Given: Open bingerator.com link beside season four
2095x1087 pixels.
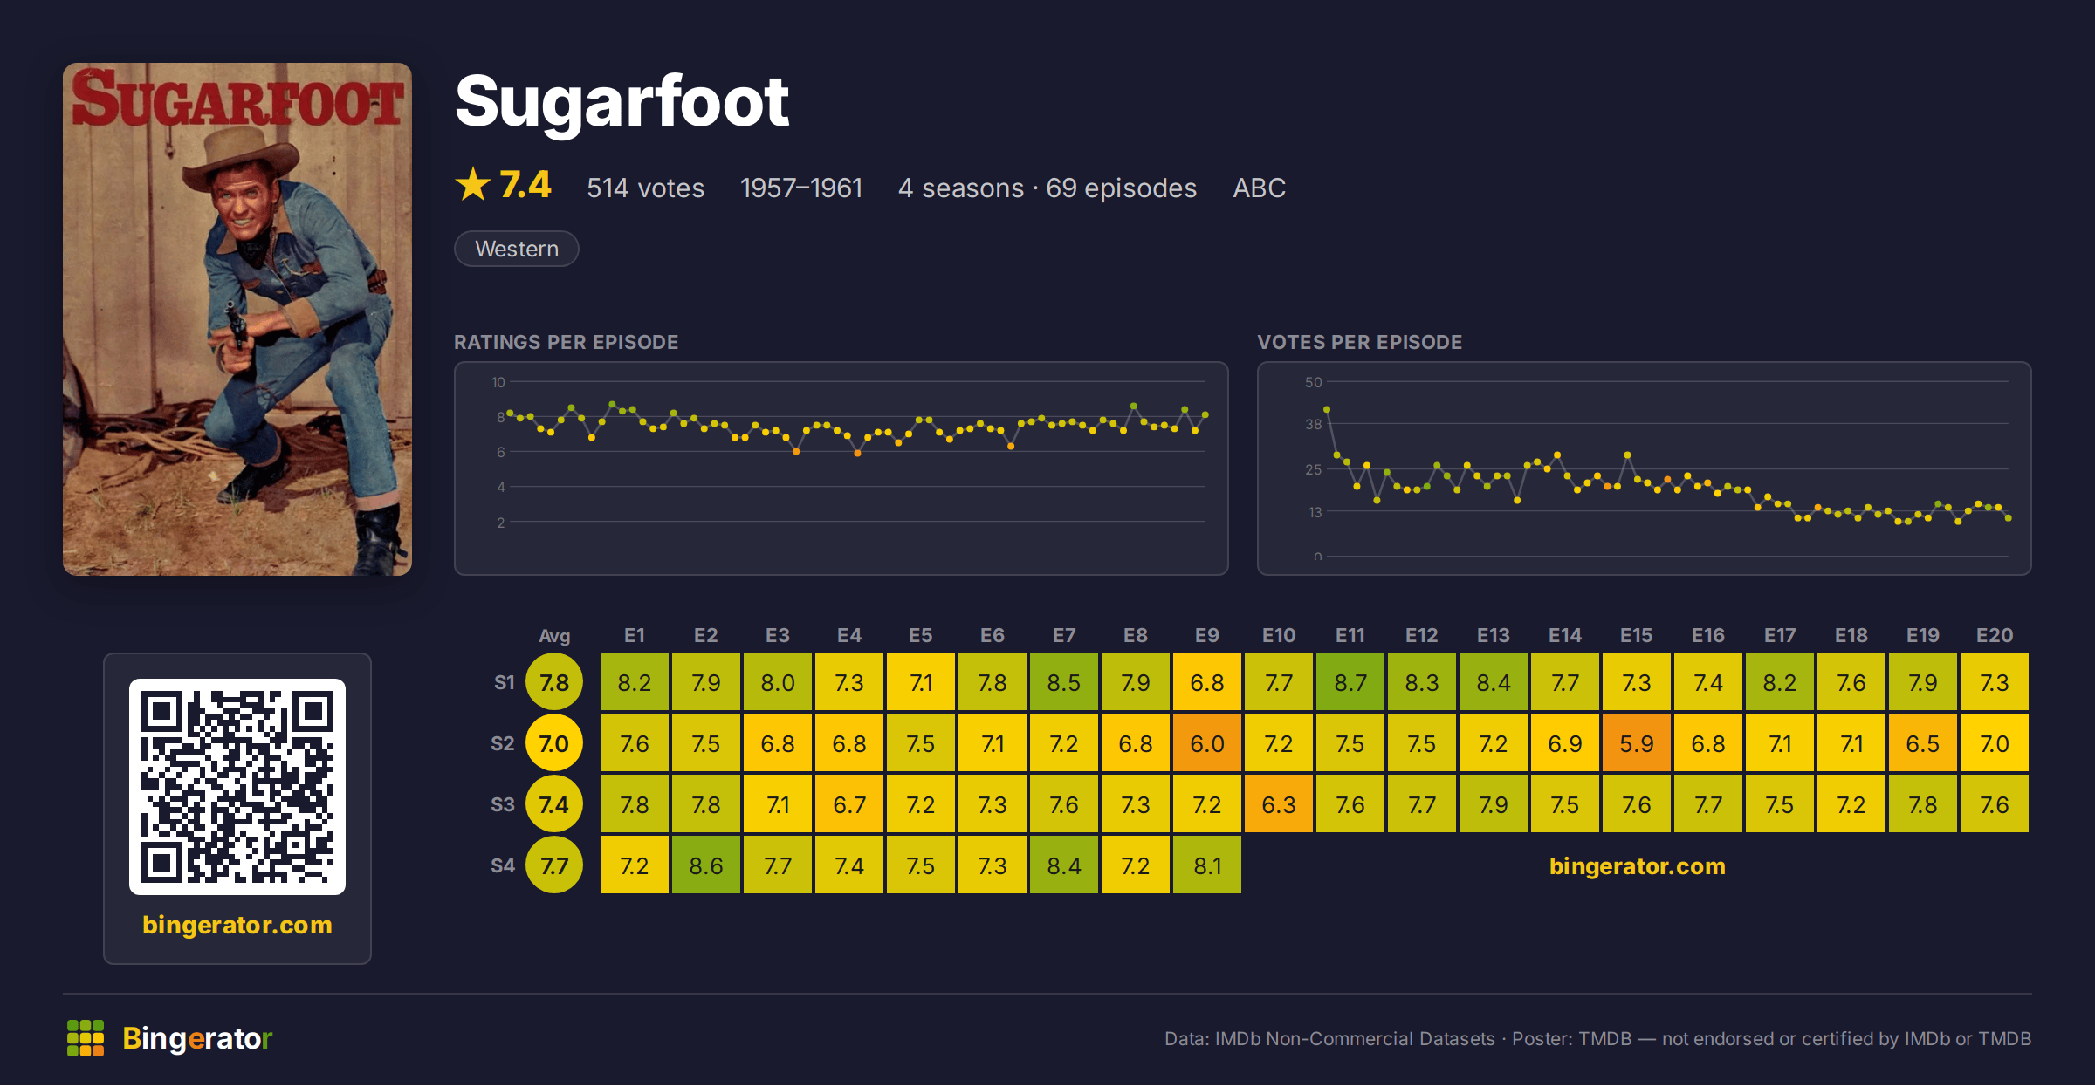Looking at the screenshot, I should pos(1638,866).
